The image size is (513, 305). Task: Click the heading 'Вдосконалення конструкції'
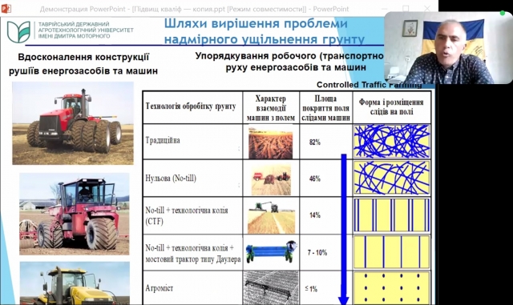[83, 57]
